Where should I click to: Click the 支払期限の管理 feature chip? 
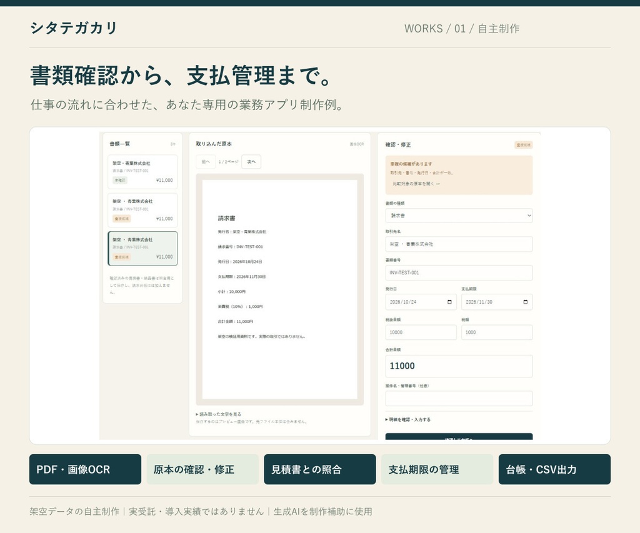437,469
